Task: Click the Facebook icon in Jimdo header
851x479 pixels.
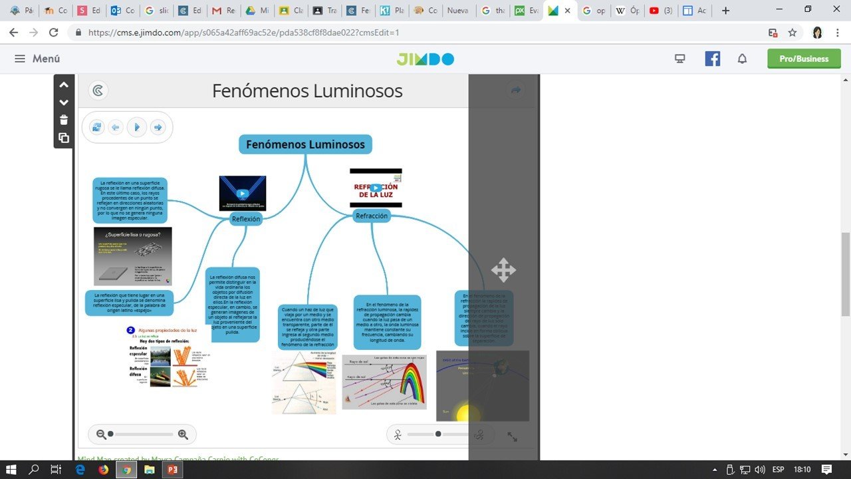Action: click(713, 59)
